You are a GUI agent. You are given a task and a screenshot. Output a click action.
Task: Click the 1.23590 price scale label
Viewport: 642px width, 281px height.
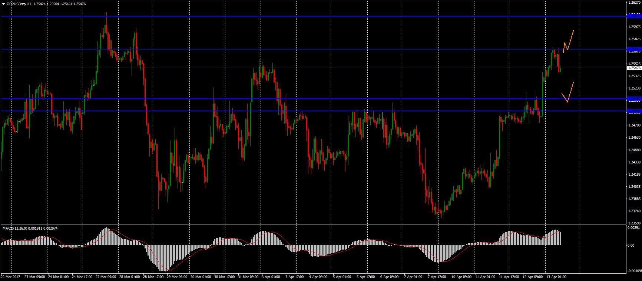click(x=634, y=223)
